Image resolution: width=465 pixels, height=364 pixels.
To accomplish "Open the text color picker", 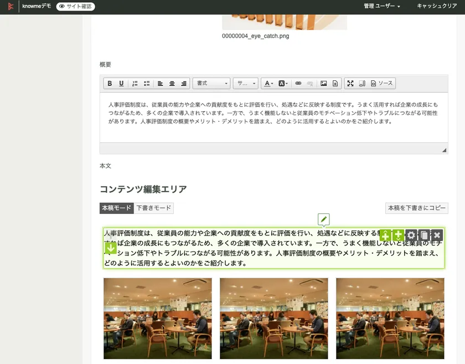I will click(268, 84).
